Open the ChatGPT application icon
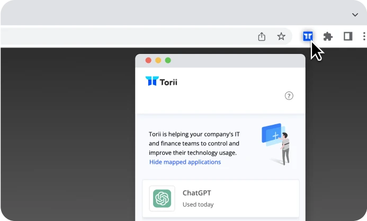Viewport: 367px width, 221px height. tap(162, 198)
